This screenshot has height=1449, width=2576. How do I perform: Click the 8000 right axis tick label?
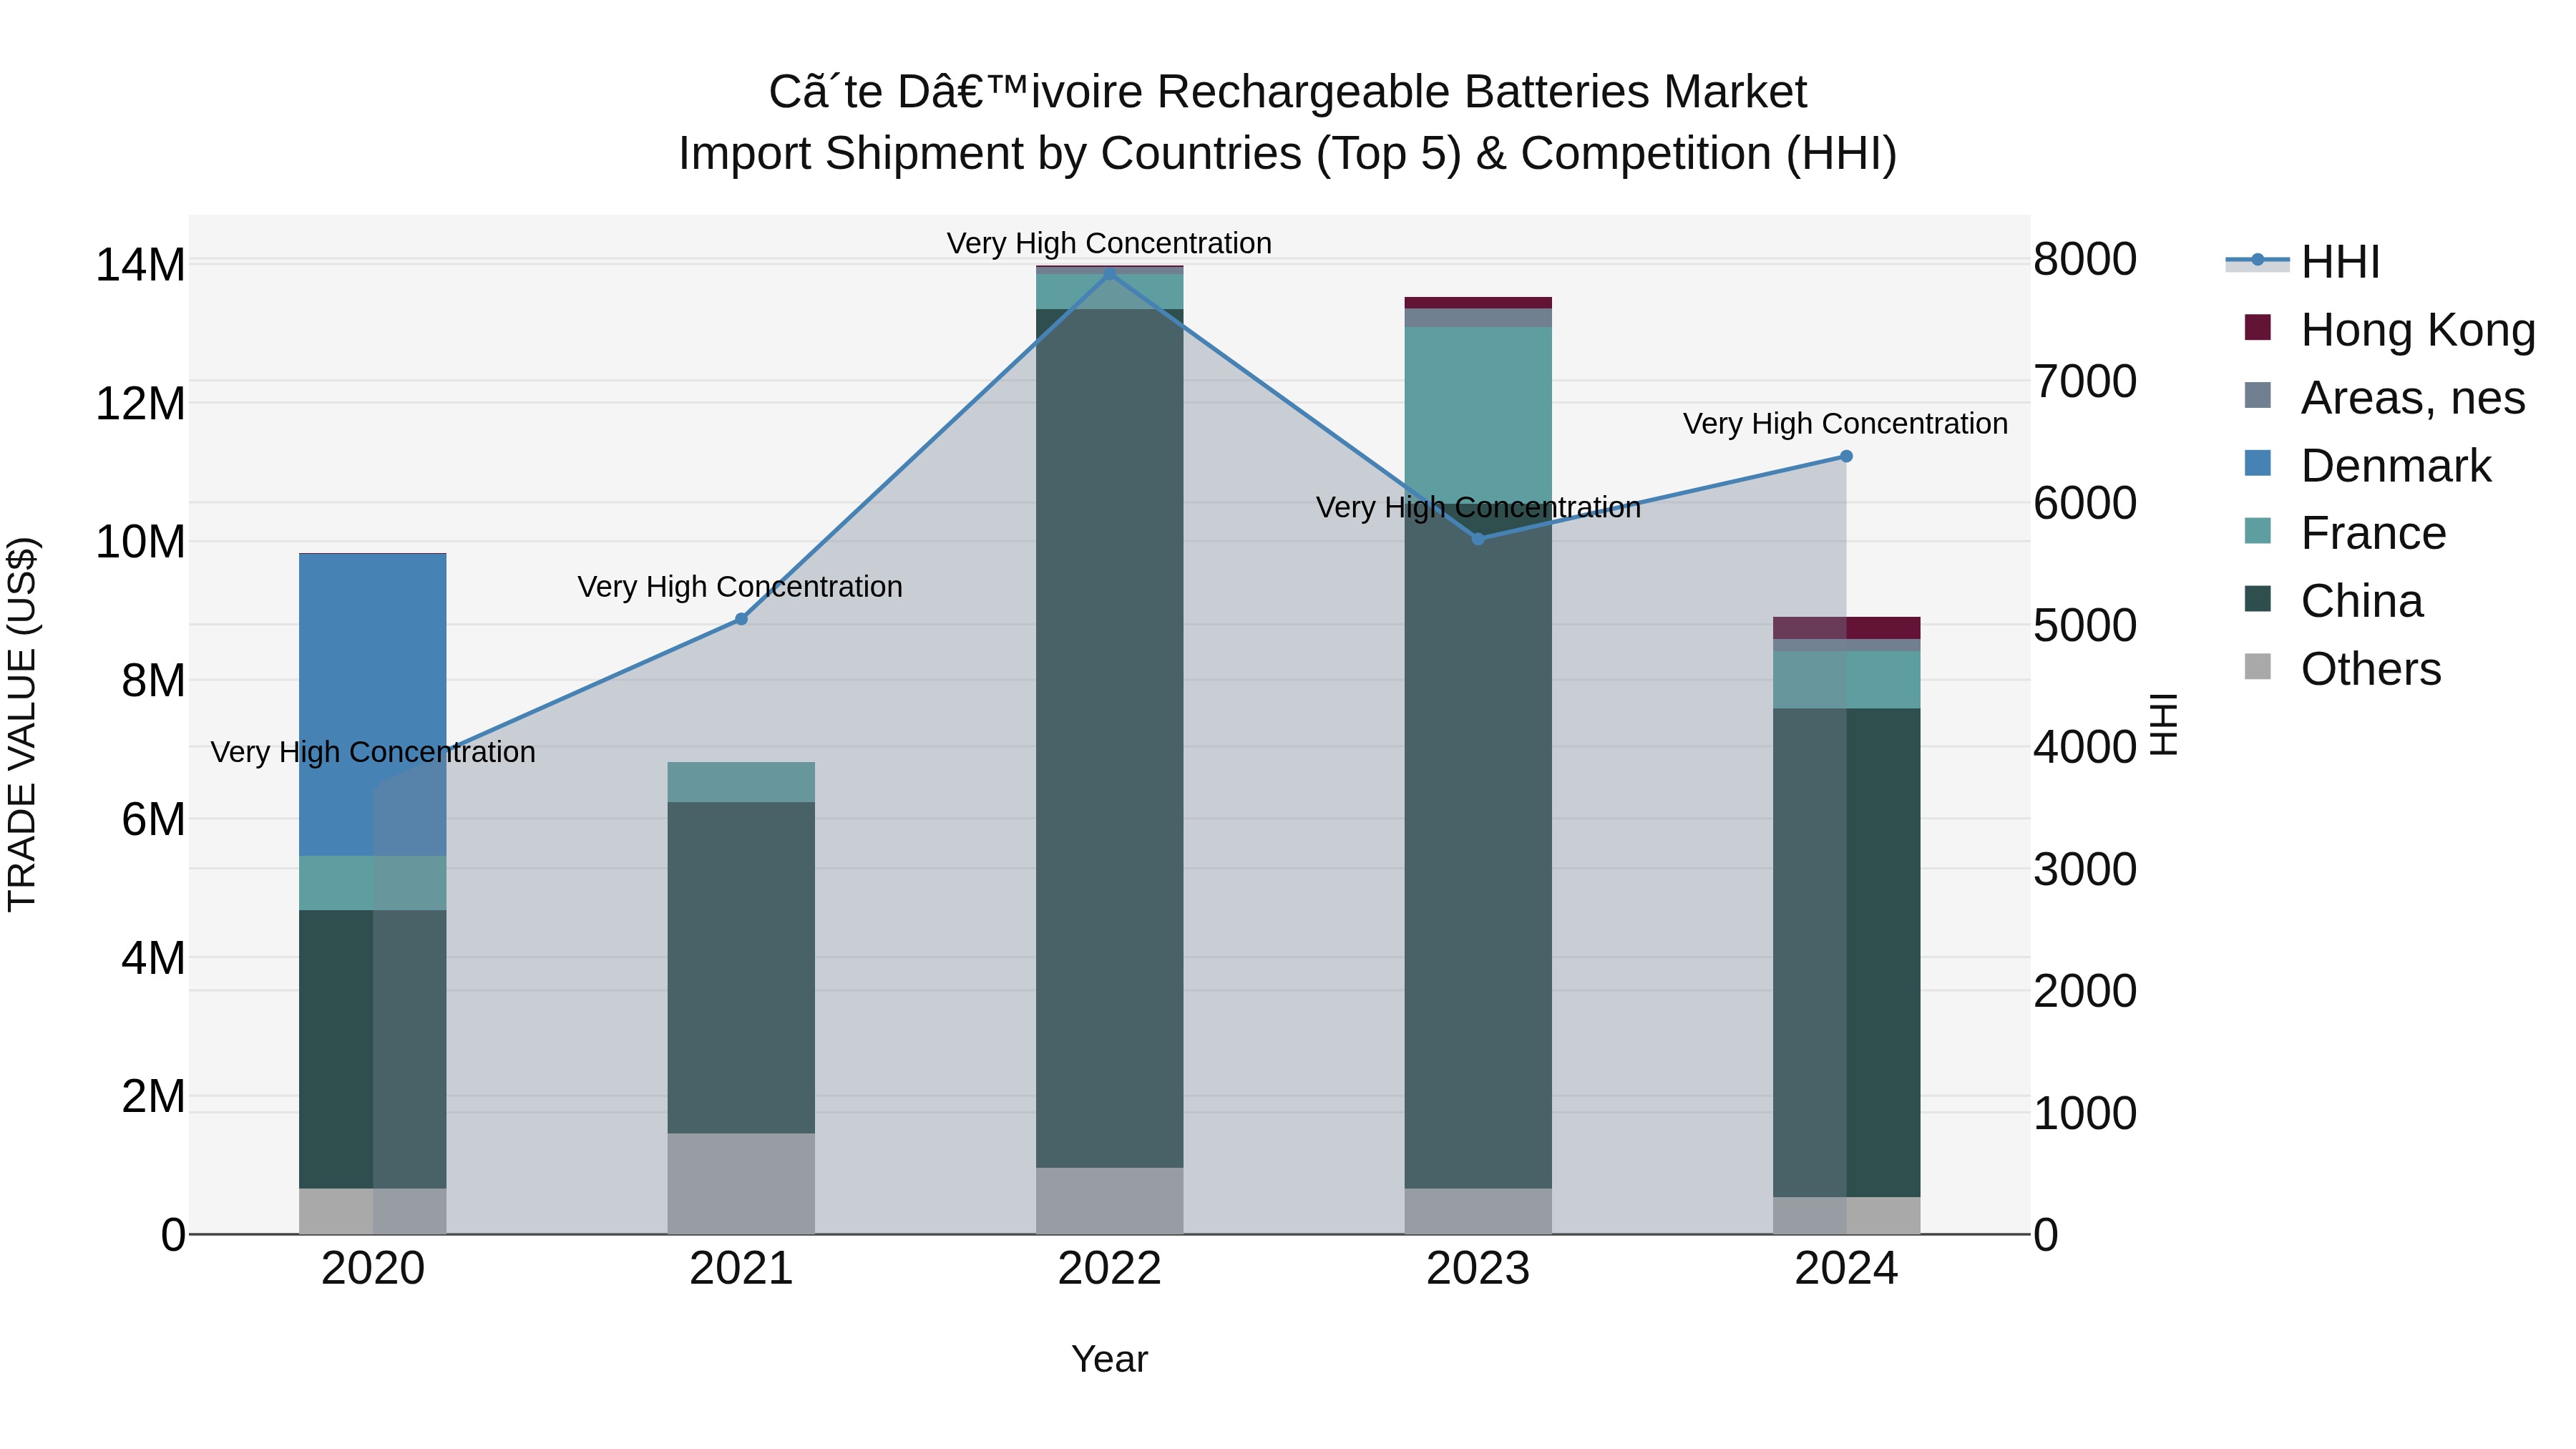[x=2085, y=259]
